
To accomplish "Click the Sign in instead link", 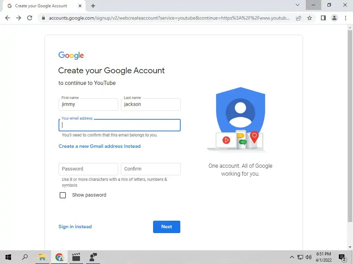I will 75,227.
